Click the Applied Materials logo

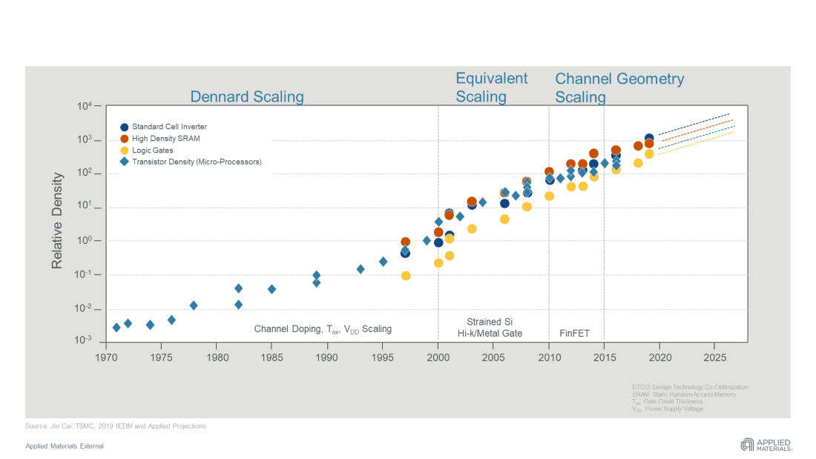(766, 444)
